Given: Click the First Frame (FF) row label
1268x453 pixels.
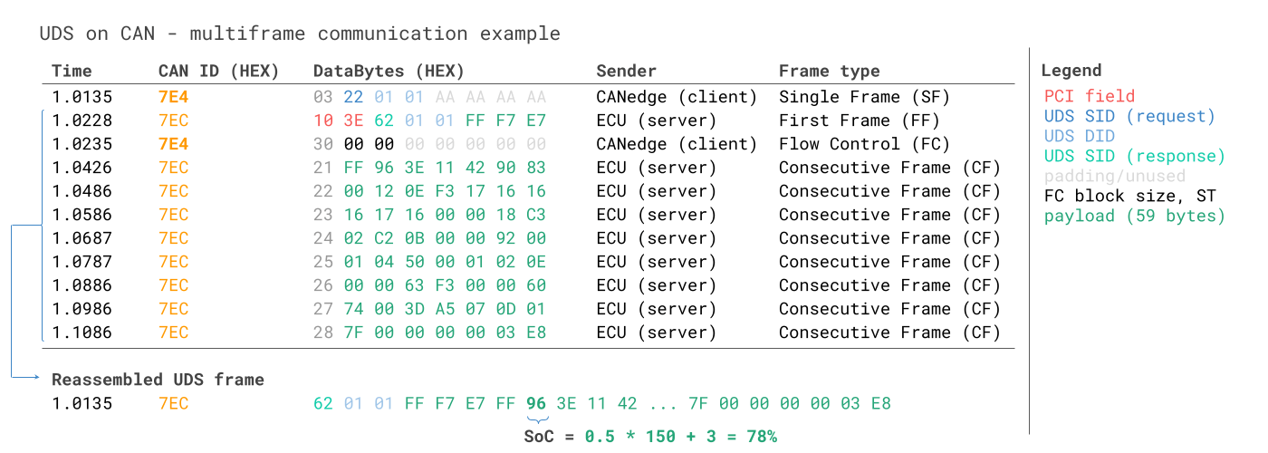Looking at the screenshot, I should [859, 120].
